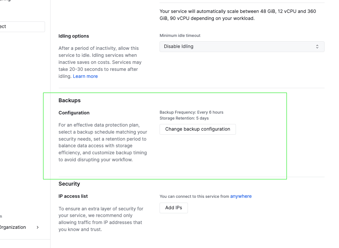339x248 pixels.
Task: Click the Minimum idle timeout label
Action: (180, 36)
